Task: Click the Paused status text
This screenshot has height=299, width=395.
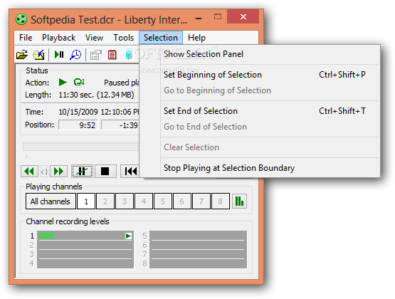Action: point(122,83)
